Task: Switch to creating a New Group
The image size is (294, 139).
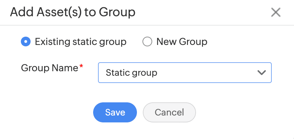Action: 147,42
